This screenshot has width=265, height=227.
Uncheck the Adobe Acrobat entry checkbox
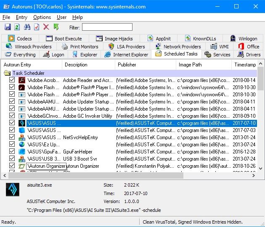pos(12,80)
